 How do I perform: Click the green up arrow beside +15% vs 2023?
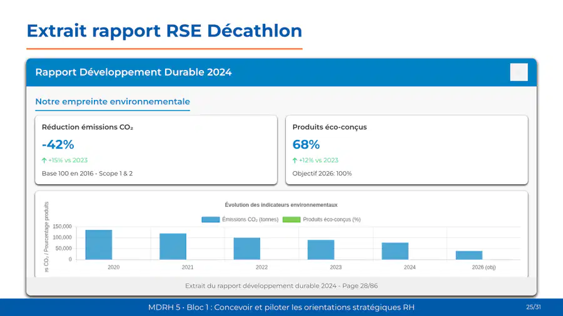tap(44, 160)
